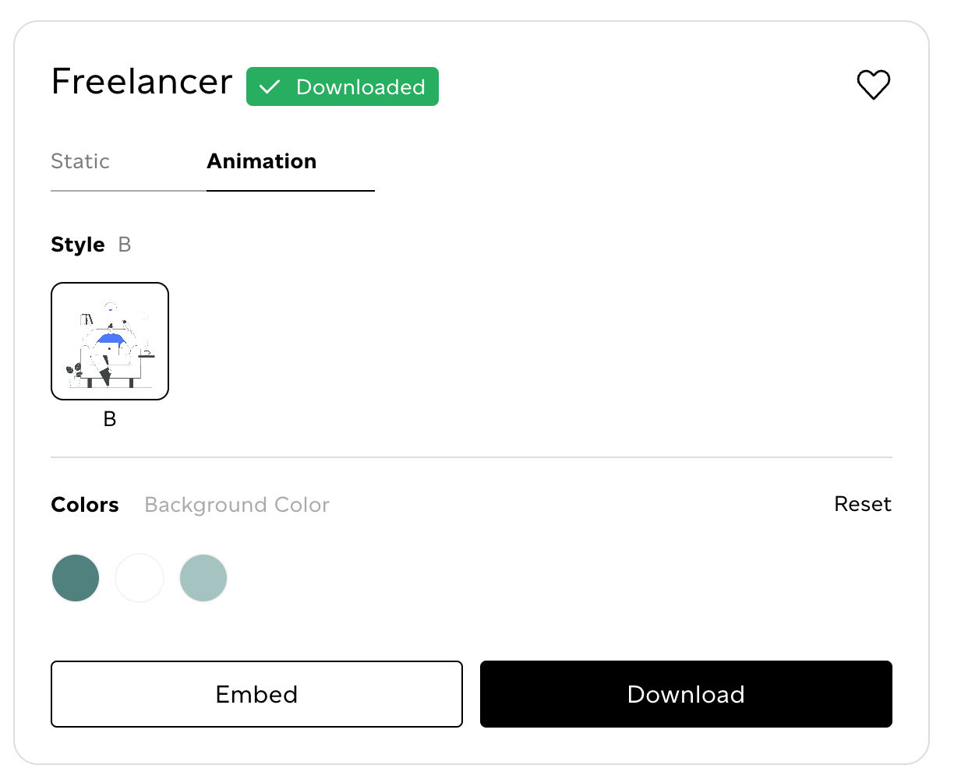Image resolution: width=954 pixels, height=779 pixels.
Task: Unfavorite the Freelancer illustration via heart icon
Action: pos(873,84)
